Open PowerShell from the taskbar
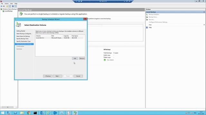This screenshot has height=115, width=206. [15, 113]
